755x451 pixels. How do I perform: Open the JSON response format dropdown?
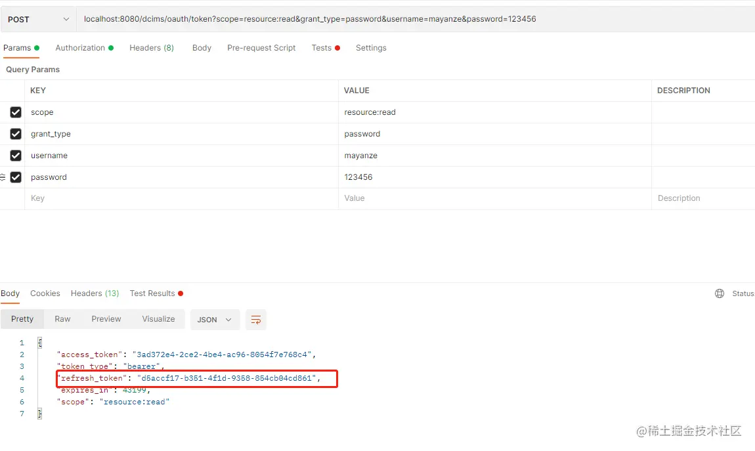click(215, 320)
